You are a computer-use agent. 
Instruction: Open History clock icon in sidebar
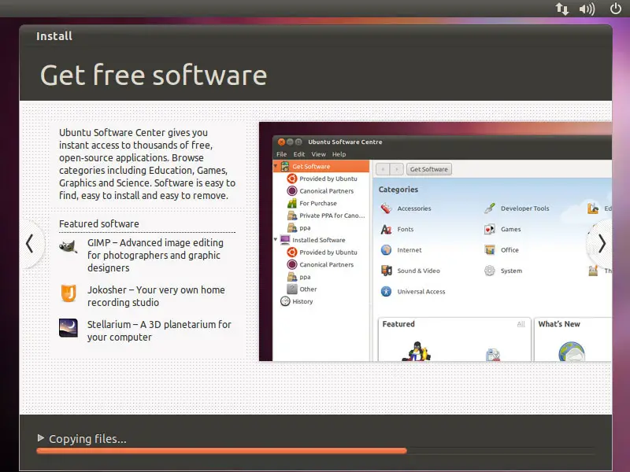click(285, 301)
